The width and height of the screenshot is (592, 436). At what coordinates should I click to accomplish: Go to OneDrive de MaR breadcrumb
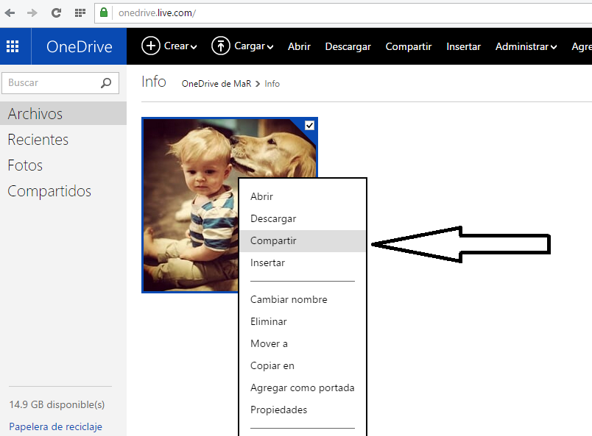coord(216,84)
